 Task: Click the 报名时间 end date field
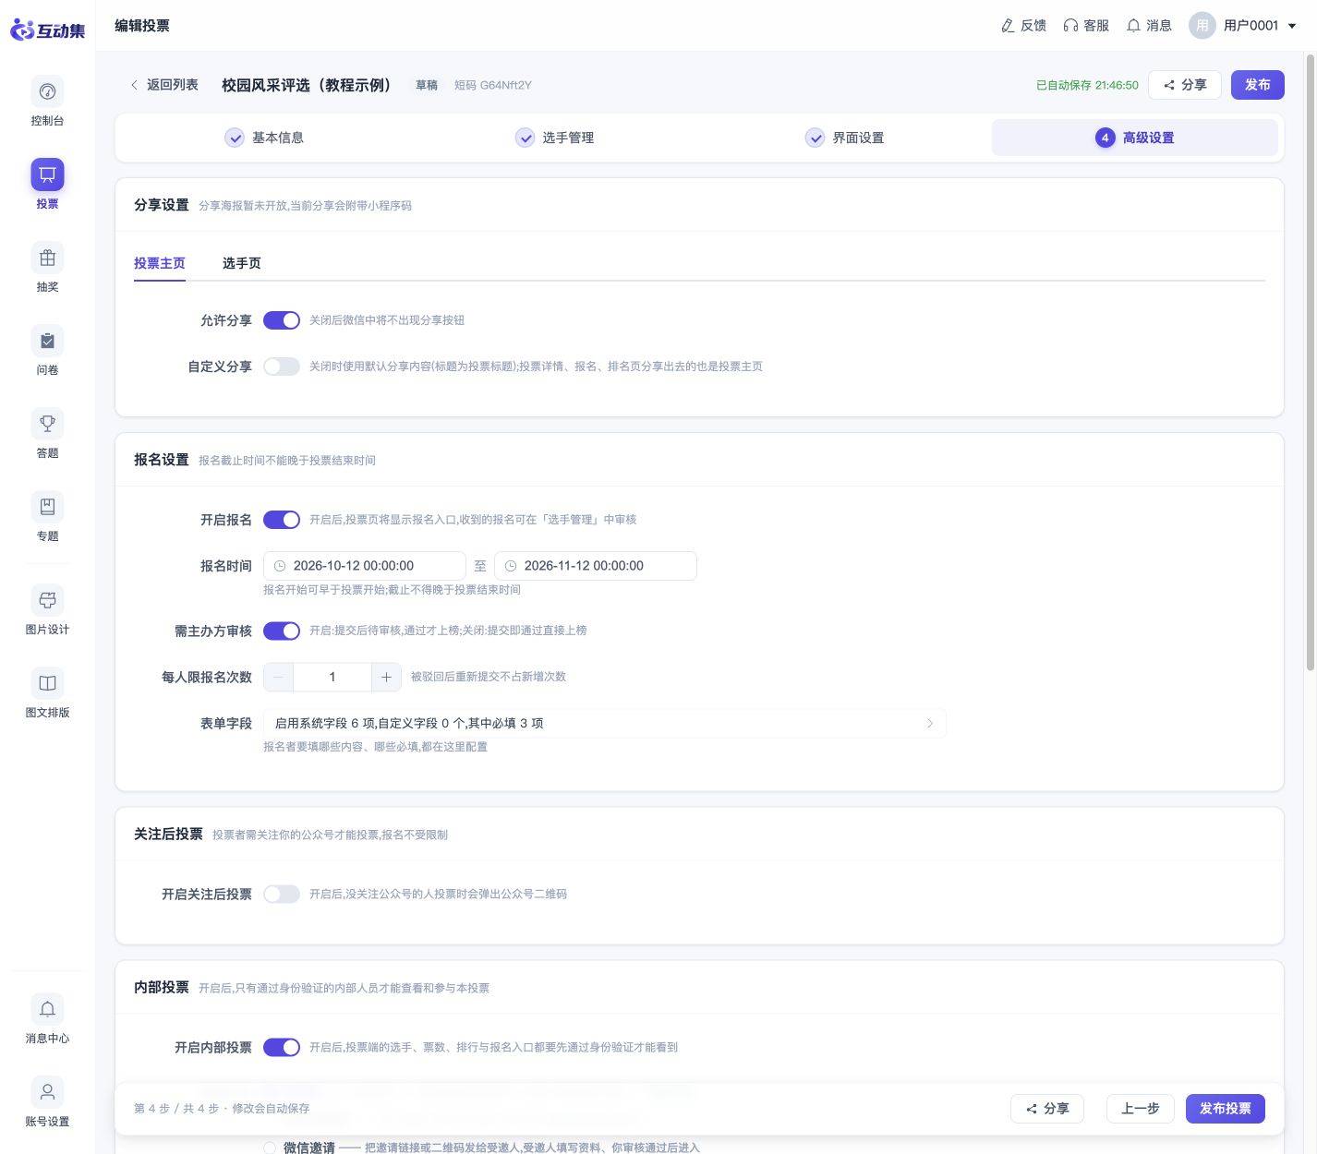[596, 566]
